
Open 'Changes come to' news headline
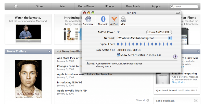point(69,66)
